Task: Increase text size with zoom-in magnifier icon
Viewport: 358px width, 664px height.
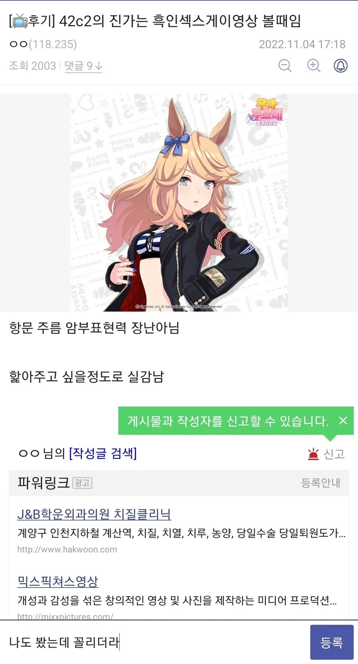Action: (313, 65)
